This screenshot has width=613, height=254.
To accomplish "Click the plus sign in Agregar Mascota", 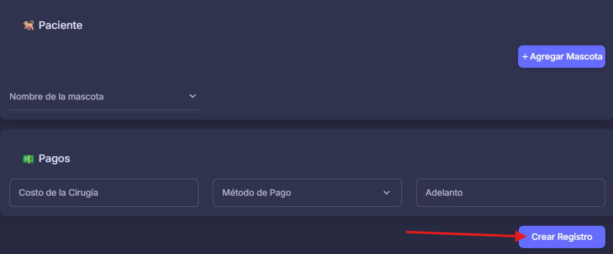I will click(x=525, y=57).
